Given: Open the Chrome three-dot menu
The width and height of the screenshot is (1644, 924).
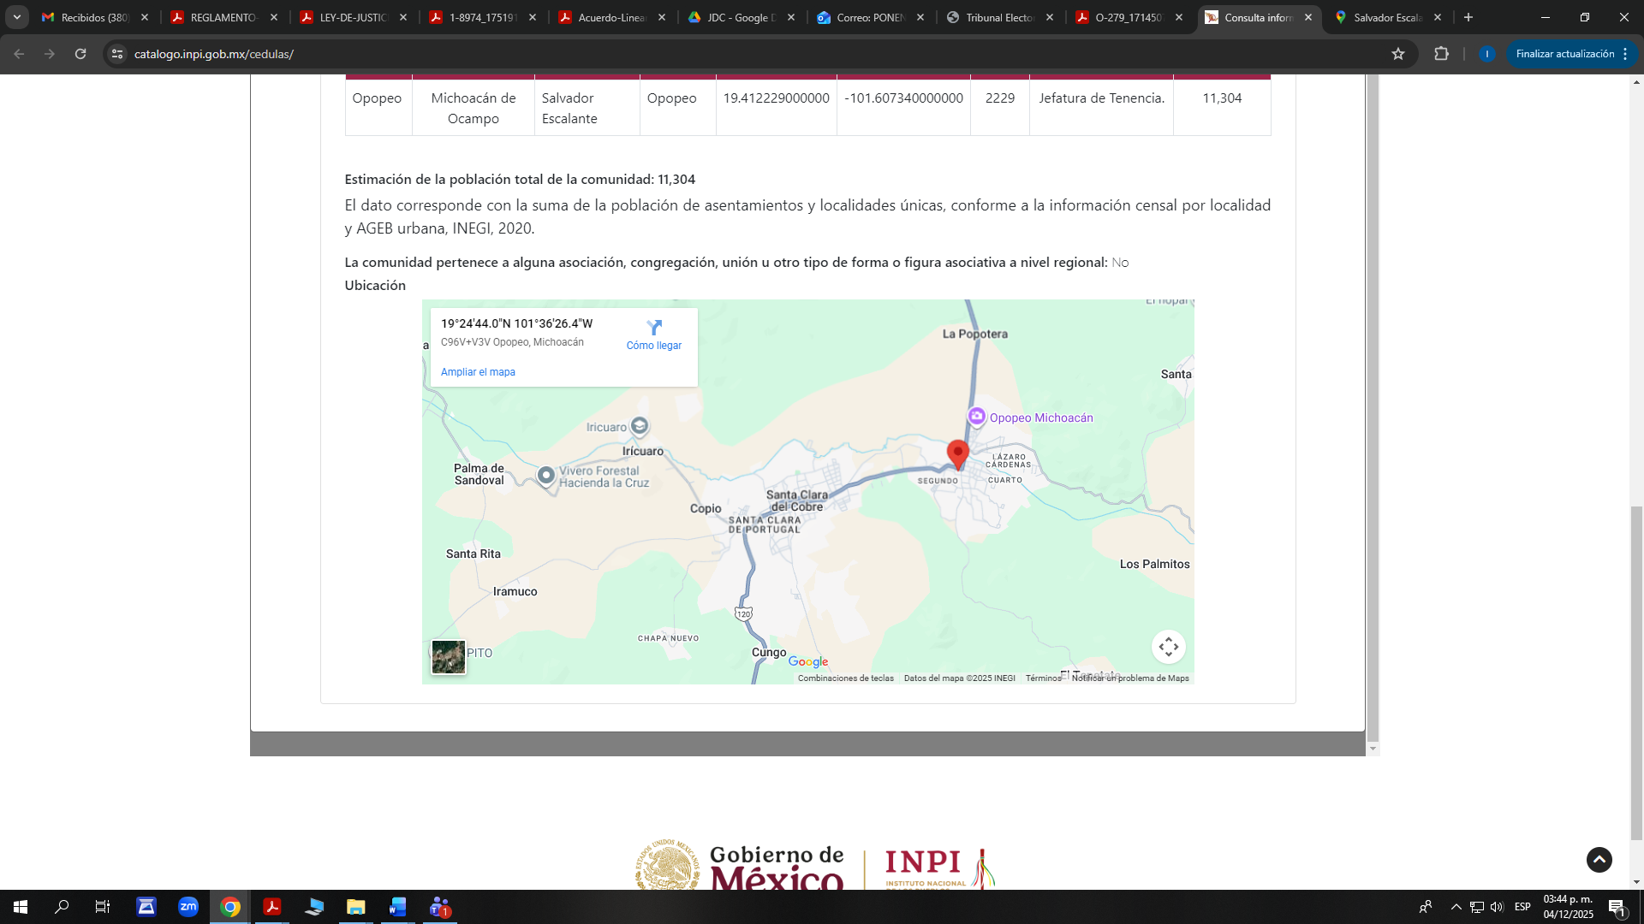Looking at the screenshot, I should click(1626, 53).
